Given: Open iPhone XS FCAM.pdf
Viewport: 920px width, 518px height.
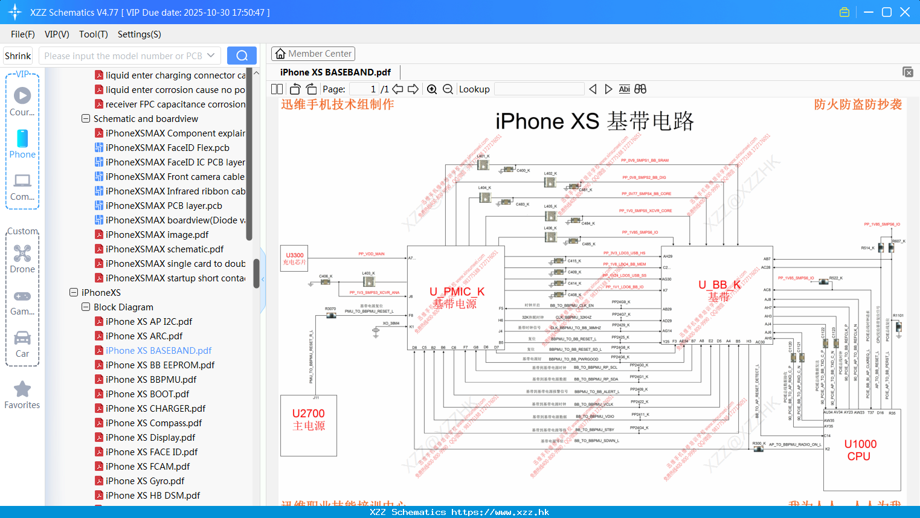Looking at the screenshot, I should [142, 466].
